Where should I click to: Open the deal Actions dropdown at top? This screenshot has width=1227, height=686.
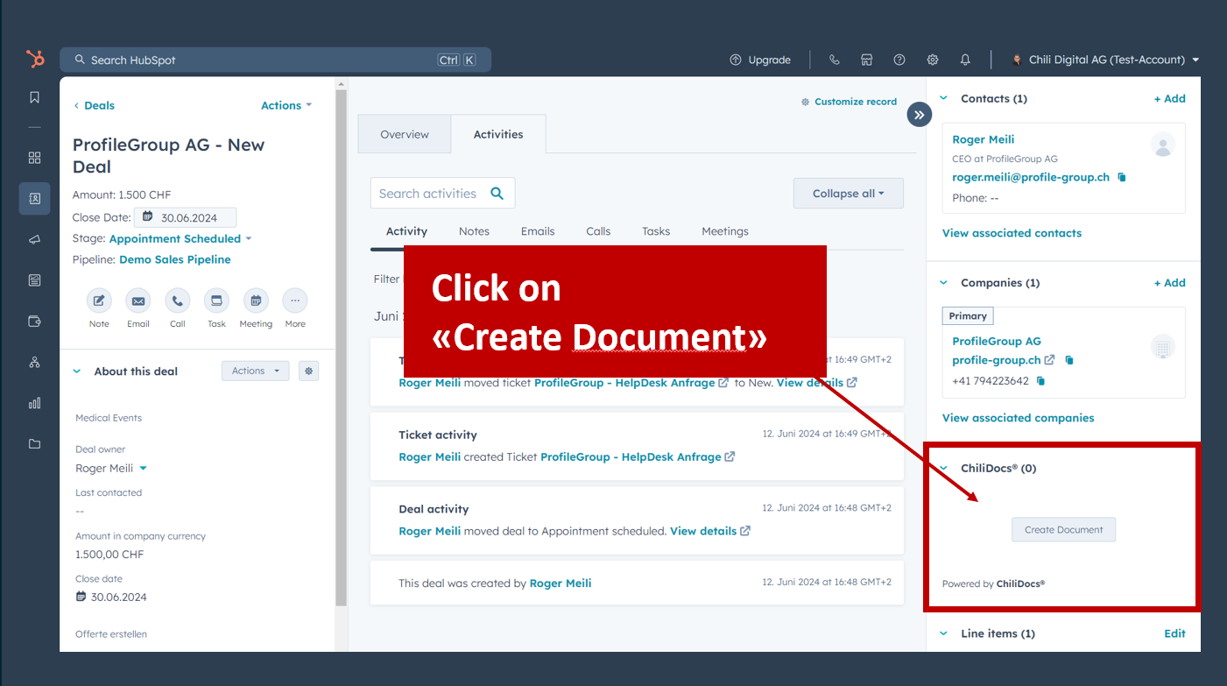pos(286,105)
